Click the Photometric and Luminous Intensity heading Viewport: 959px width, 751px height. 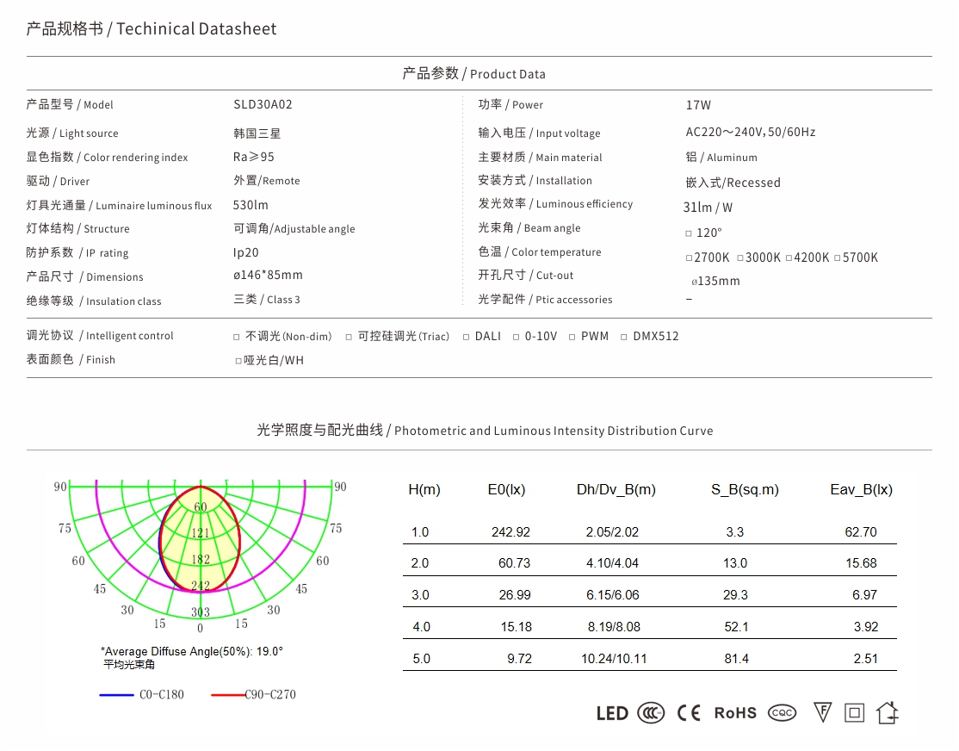point(485,431)
